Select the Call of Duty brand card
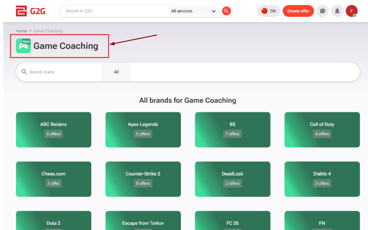The image size is (368, 230). coord(322,130)
